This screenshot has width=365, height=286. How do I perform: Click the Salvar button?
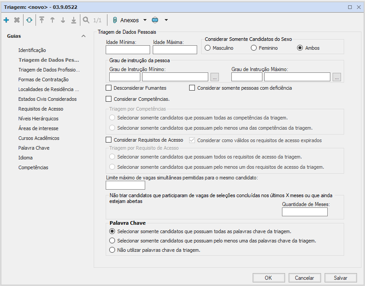341,278
